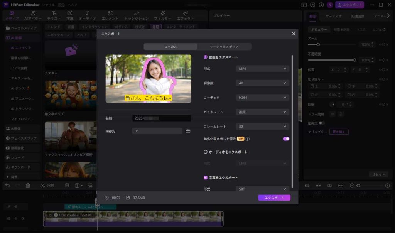Click the trash delete icon in timeline toolbar

pos(28,186)
